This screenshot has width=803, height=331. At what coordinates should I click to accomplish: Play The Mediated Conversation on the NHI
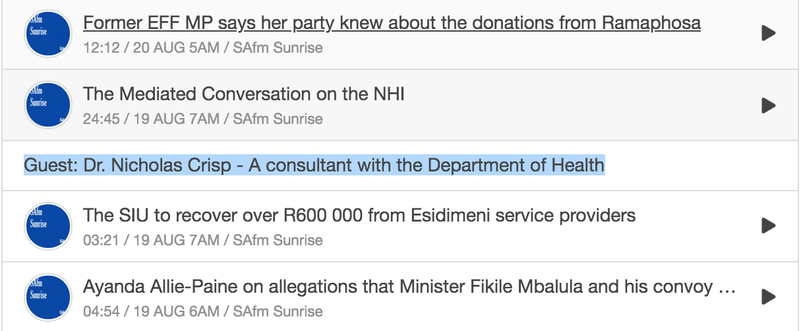[768, 105]
